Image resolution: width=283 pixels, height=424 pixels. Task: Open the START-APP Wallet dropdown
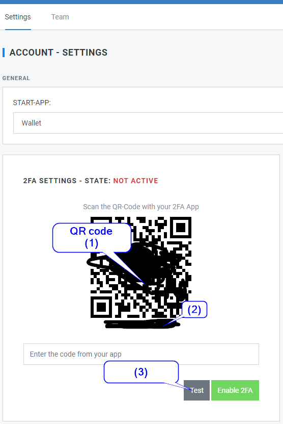[x=148, y=123]
